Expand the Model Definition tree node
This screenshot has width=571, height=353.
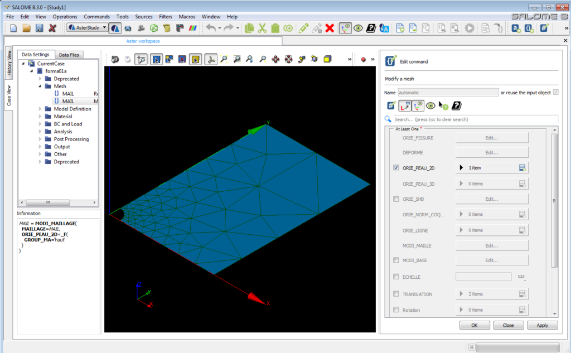coord(40,109)
